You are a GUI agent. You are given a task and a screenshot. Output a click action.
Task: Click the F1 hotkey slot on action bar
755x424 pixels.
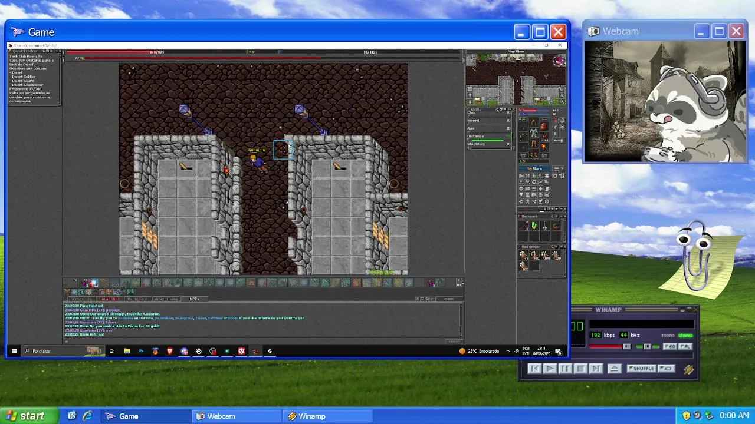(x=73, y=283)
